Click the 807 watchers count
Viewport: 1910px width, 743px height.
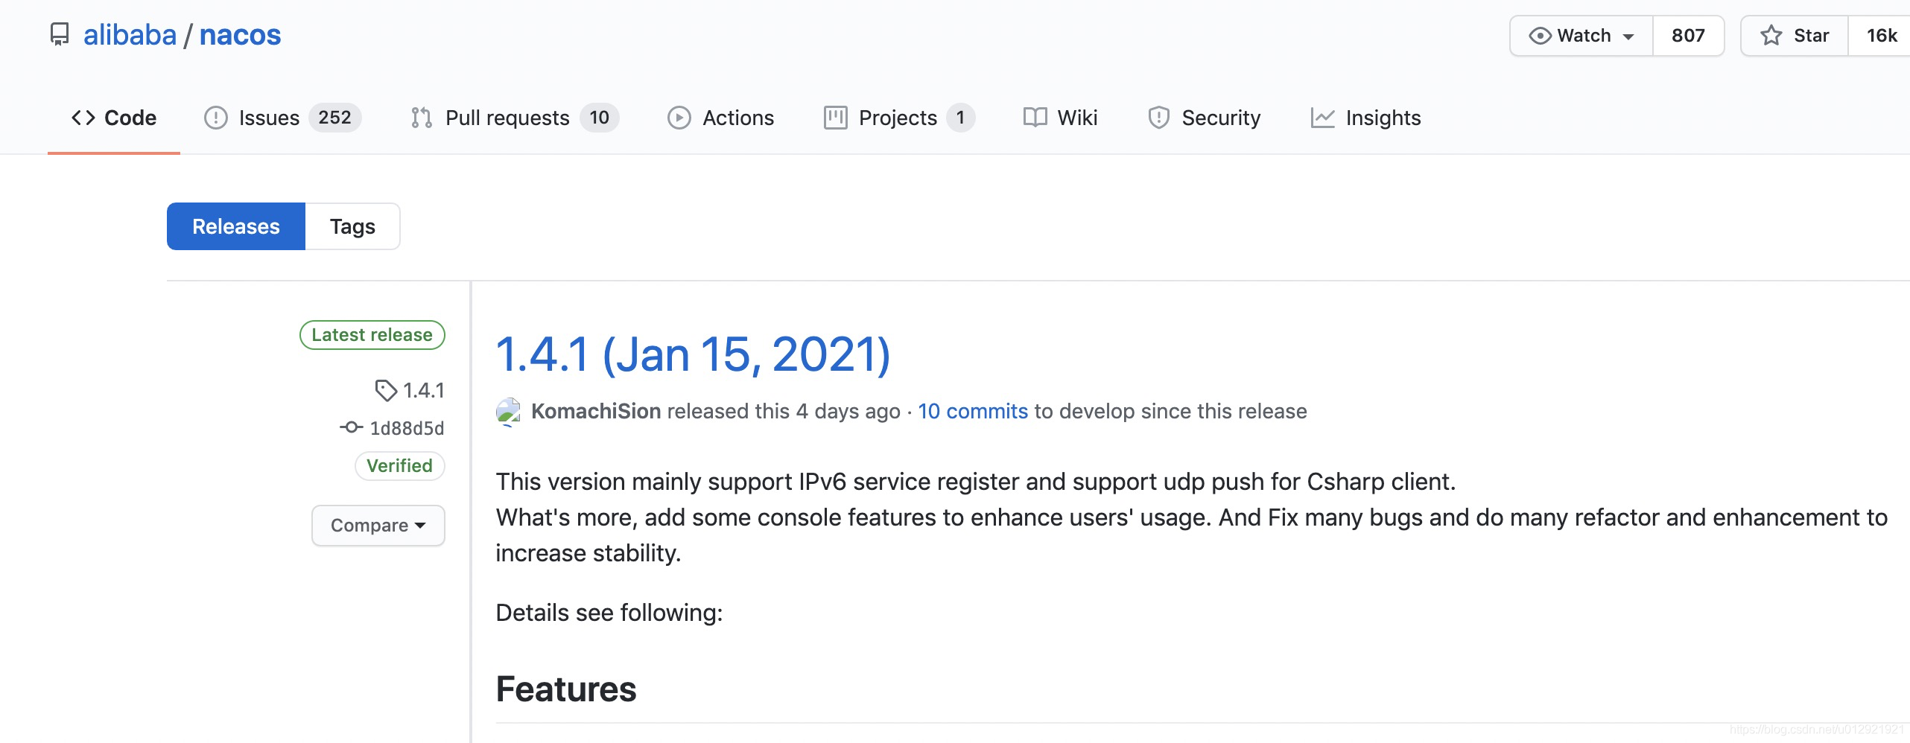click(1687, 36)
